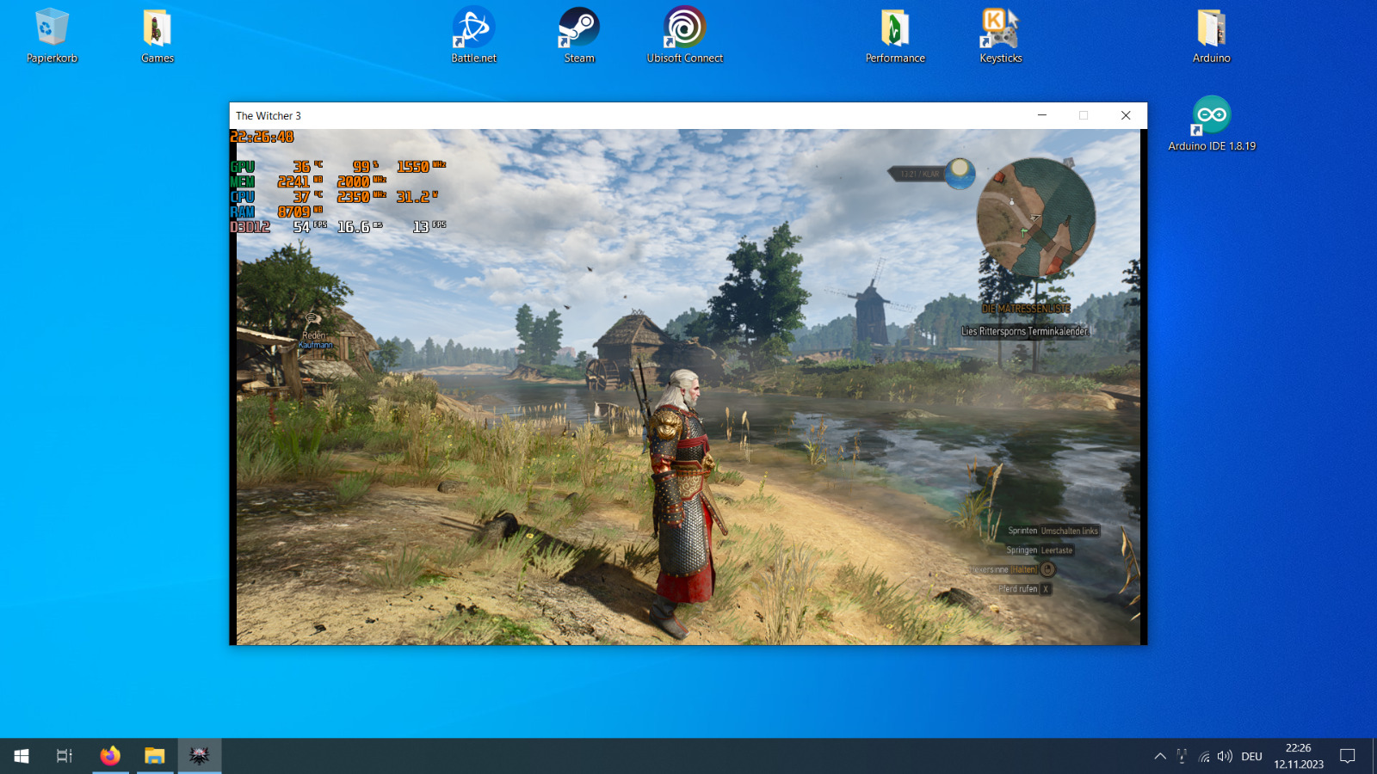
Task: Click the Pferd rufen X control hint
Action: point(1024,589)
